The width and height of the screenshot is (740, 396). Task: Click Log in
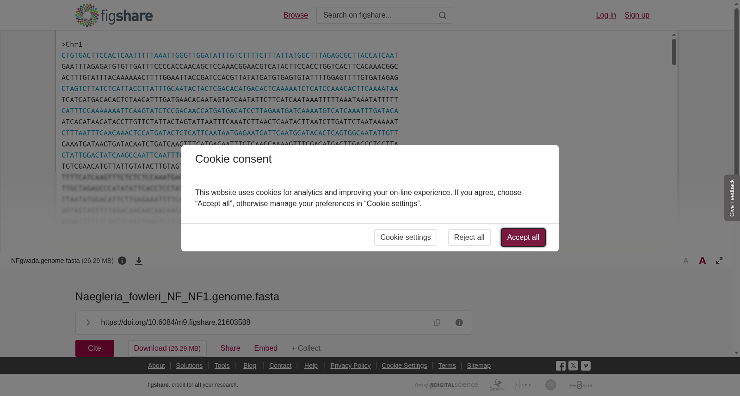coord(606,15)
